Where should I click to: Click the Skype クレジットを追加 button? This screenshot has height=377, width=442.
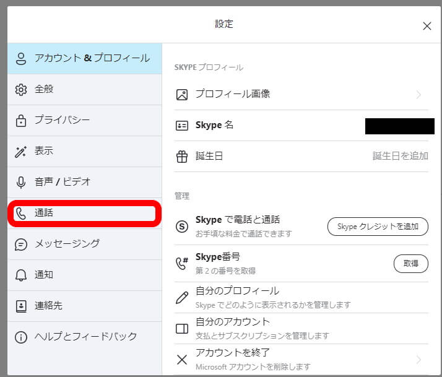(x=378, y=227)
